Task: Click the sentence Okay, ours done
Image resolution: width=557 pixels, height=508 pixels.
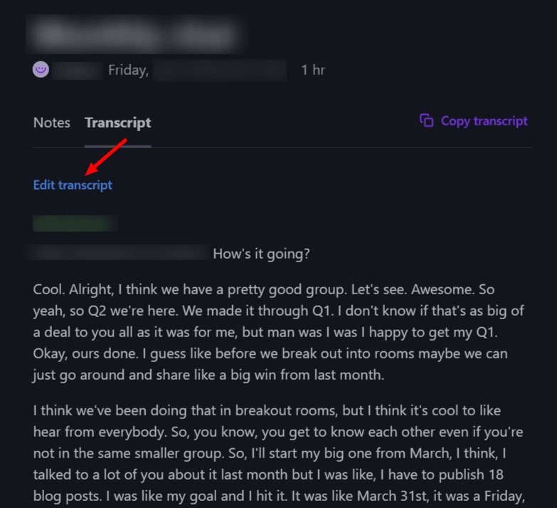Action: tap(85, 353)
